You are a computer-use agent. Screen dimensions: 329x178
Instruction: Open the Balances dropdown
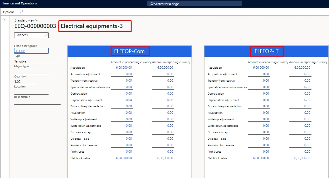point(32,35)
